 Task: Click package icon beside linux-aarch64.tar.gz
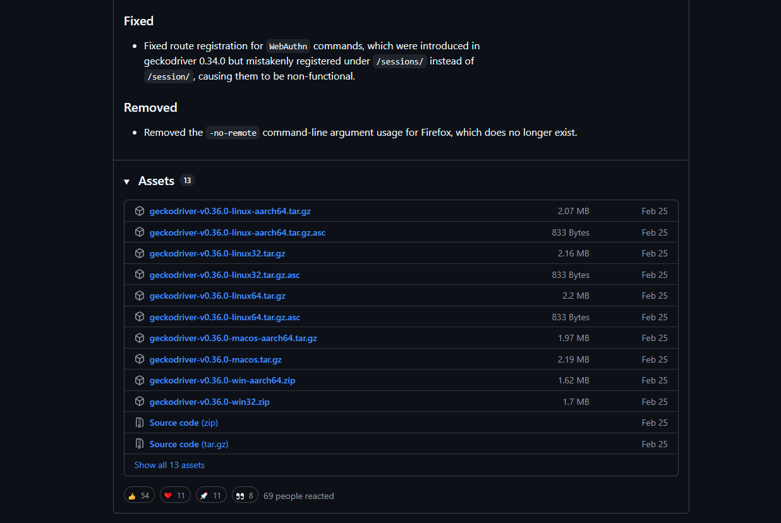click(x=140, y=211)
